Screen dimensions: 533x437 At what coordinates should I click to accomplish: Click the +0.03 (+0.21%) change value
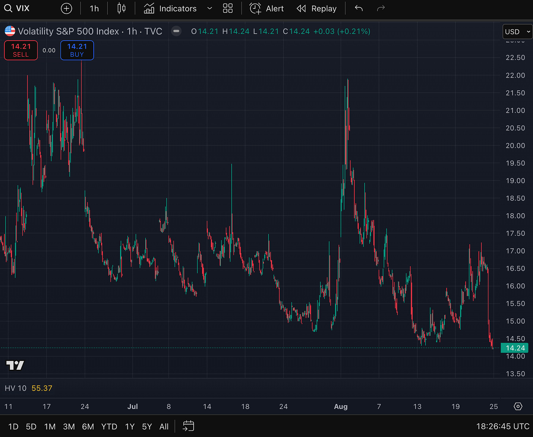pyautogui.click(x=342, y=31)
